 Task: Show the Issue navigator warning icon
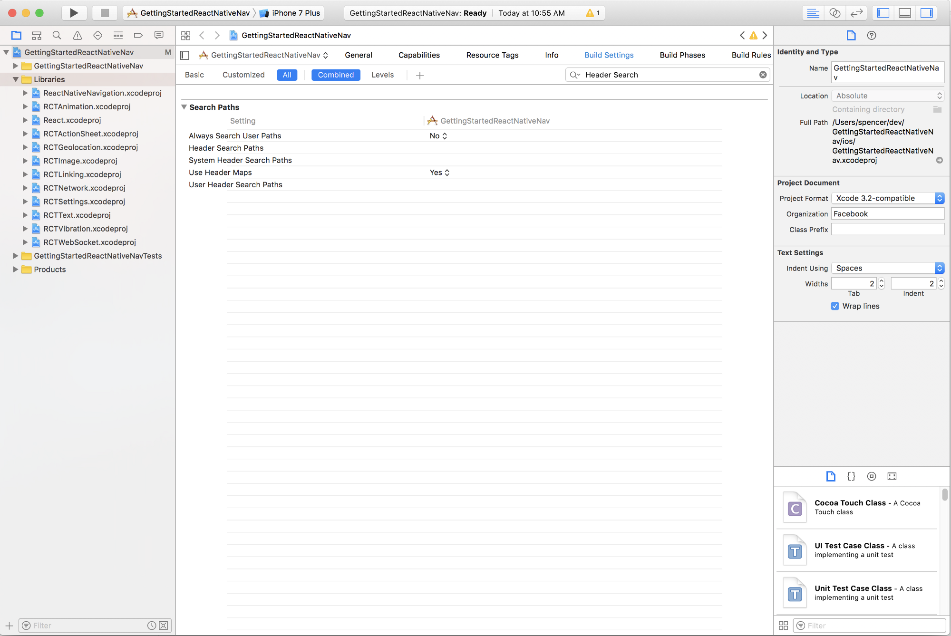pos(77,35)
